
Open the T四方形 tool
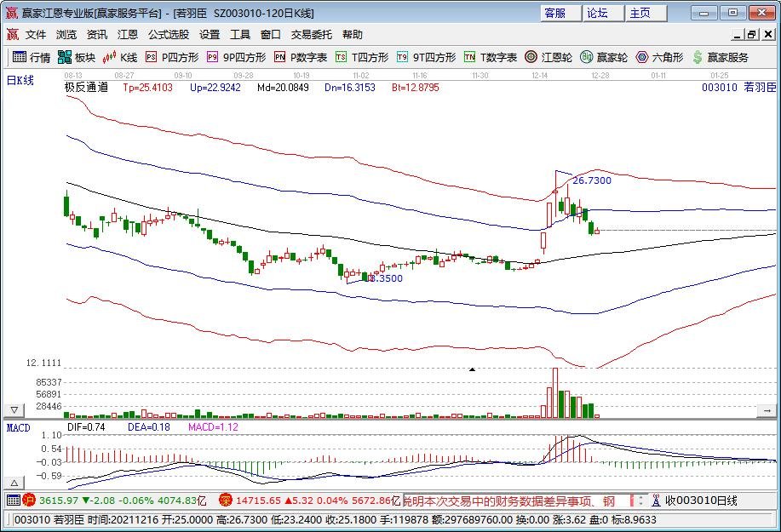362,57
